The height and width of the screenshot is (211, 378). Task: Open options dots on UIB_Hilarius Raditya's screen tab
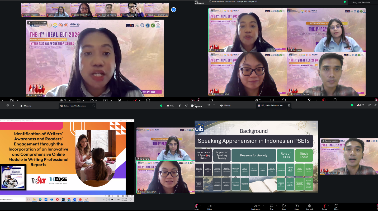click(289, 105)
